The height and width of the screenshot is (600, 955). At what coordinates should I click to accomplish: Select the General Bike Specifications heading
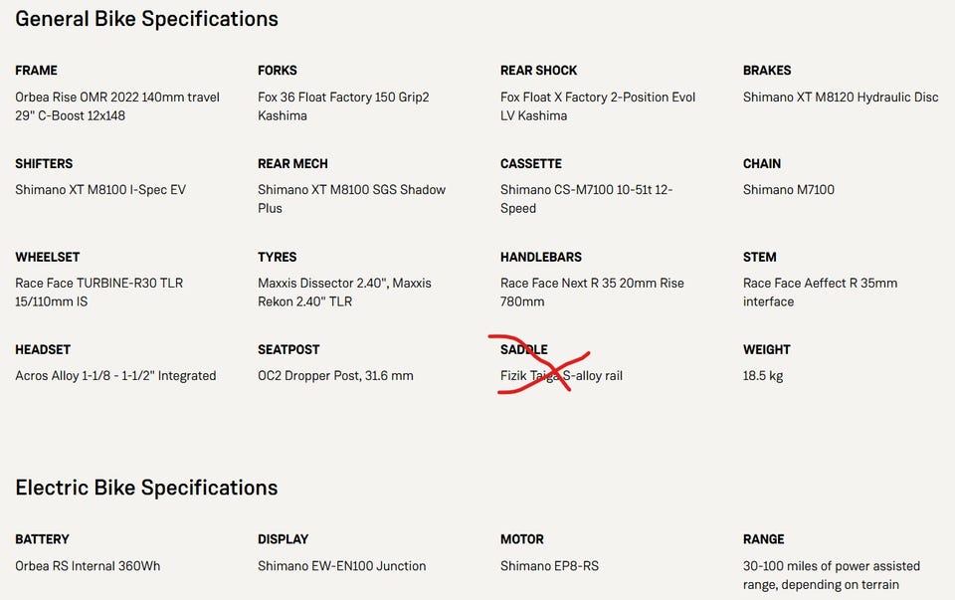(x=147, y=19)
